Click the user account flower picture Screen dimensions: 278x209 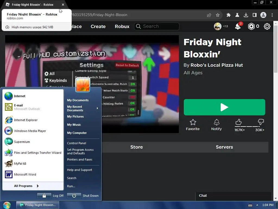pyautogui.click(x=83, y=85)
